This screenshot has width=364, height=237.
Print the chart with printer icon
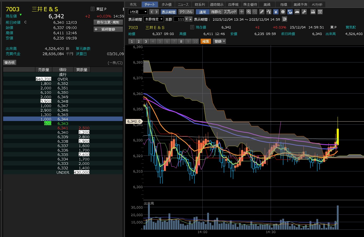tap(313, 12)
